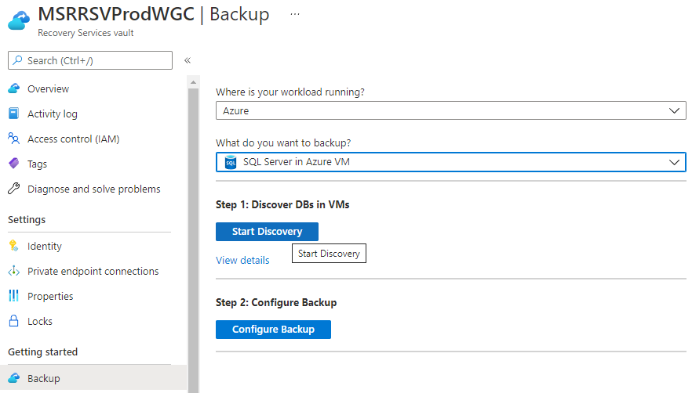The height and width of the screenshot is (393, 692).
Task: Focus the Search (Ctrl+/) input field
Action: click(90, 60)
